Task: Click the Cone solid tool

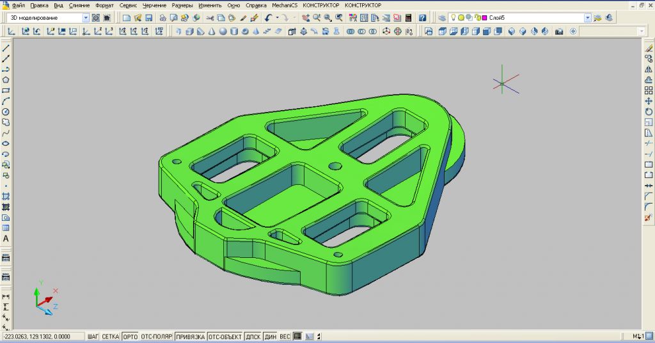Action: click(211, 31)
